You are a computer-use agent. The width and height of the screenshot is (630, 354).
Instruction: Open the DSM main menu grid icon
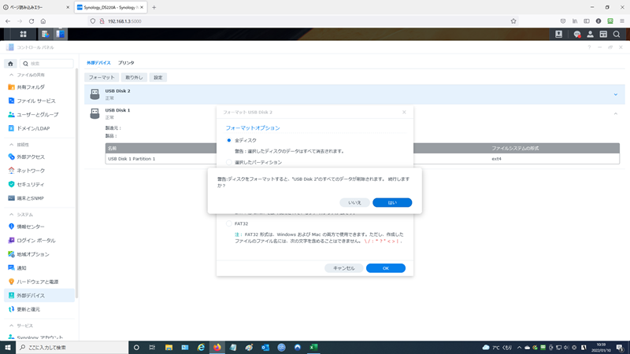coord(23,34)
